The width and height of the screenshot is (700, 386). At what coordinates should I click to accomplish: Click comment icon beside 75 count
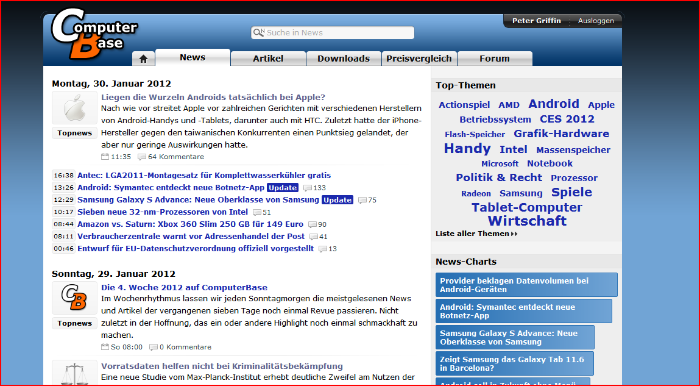(x=362, y=199)
